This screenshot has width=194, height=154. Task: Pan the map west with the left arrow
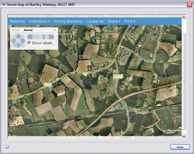pos(13,41)
